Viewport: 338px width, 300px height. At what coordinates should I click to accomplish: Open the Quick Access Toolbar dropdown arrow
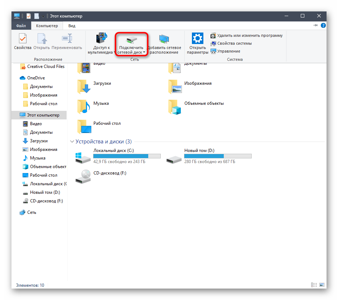43,16
